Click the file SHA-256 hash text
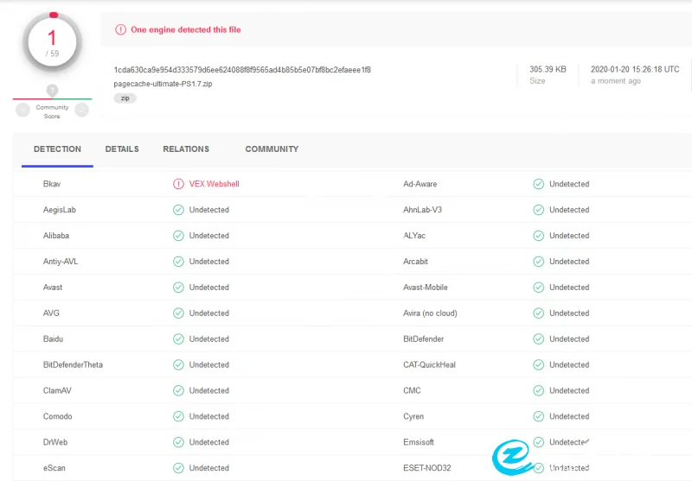This screenshot has height=481, width=692. (242, 70)
